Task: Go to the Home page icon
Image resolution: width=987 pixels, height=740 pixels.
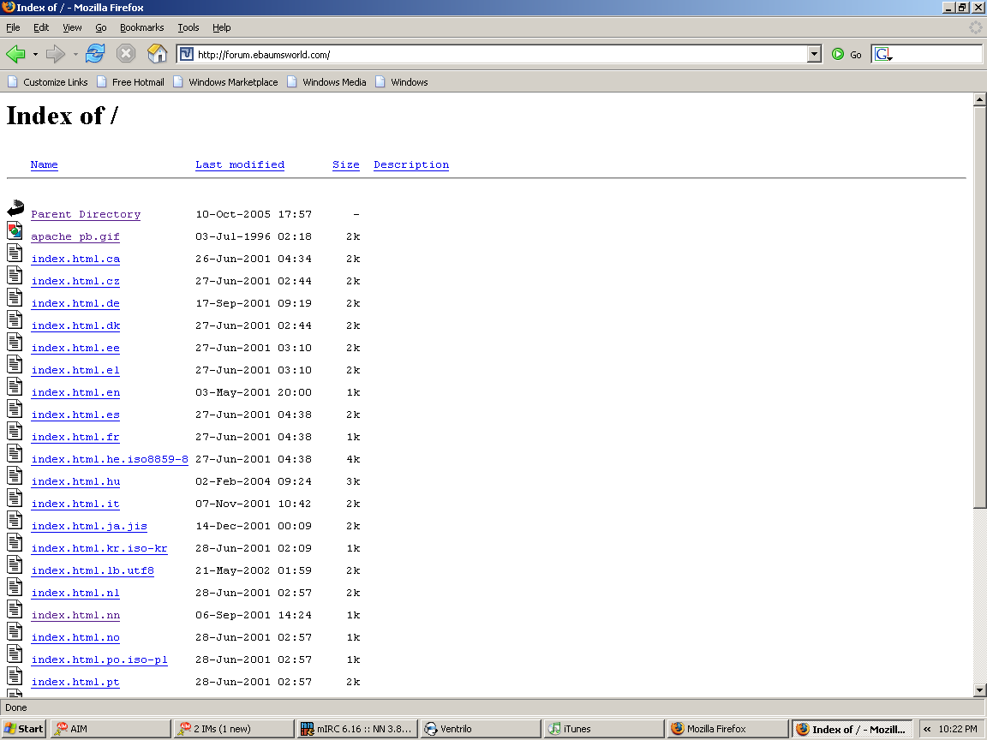Action: pos(157,54)
